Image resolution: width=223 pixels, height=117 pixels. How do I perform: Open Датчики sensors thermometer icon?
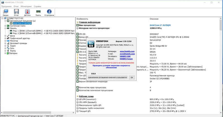pyautogui.click(x=27, y=11)
